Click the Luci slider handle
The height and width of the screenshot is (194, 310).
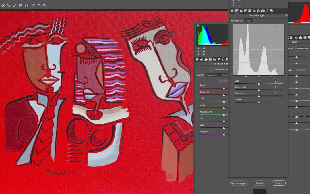259,84
